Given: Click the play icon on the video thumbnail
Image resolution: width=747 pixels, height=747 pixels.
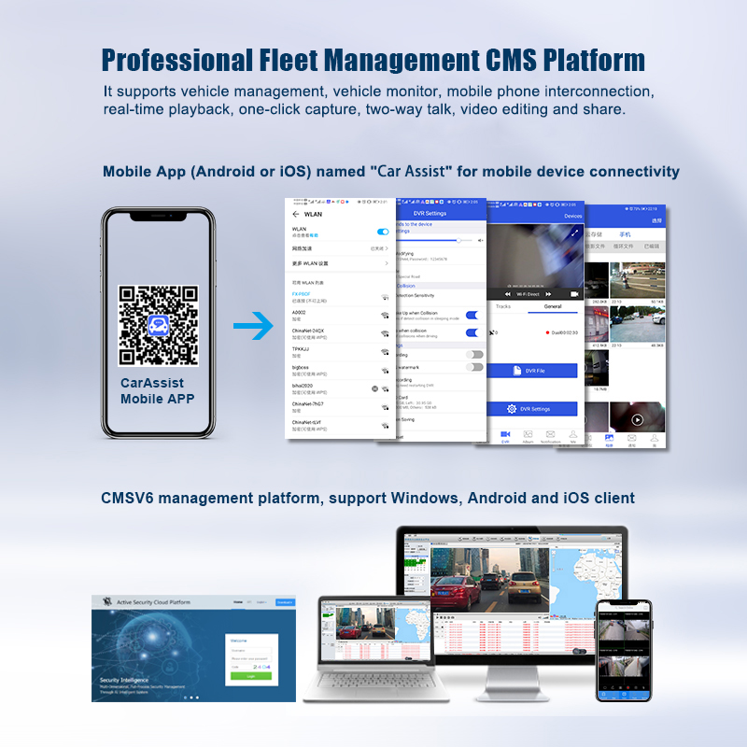Looking at the screenshot, I should (637, 419).
